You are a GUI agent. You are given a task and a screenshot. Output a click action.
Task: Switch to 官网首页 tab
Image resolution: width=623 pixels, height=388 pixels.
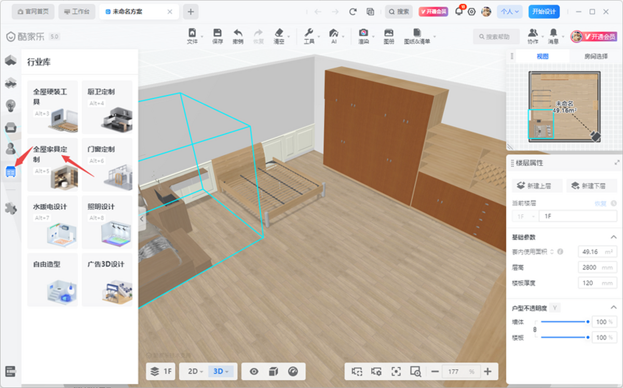(33, 11)
